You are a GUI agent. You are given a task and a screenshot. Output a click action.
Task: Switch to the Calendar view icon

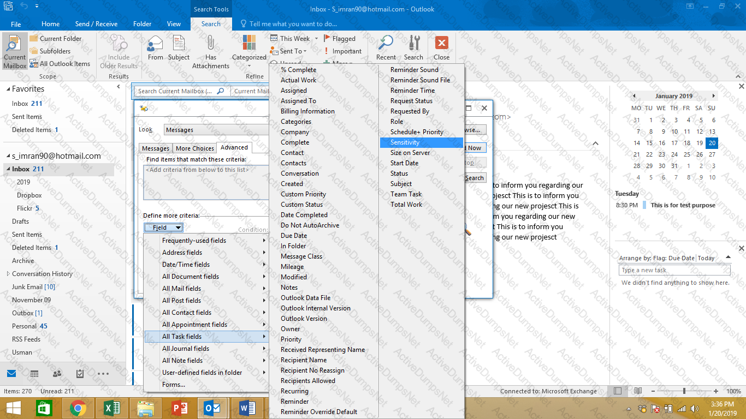(34, 374)
